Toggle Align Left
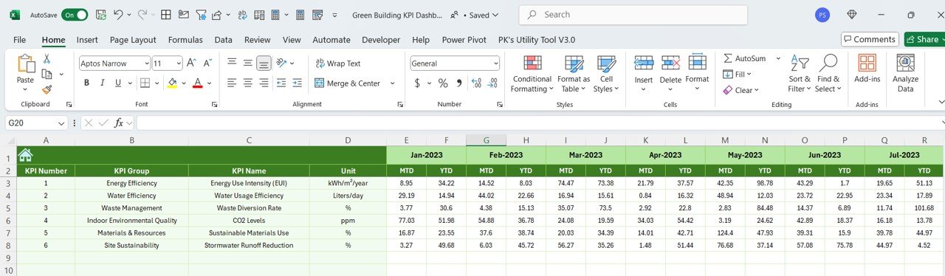 232,83
